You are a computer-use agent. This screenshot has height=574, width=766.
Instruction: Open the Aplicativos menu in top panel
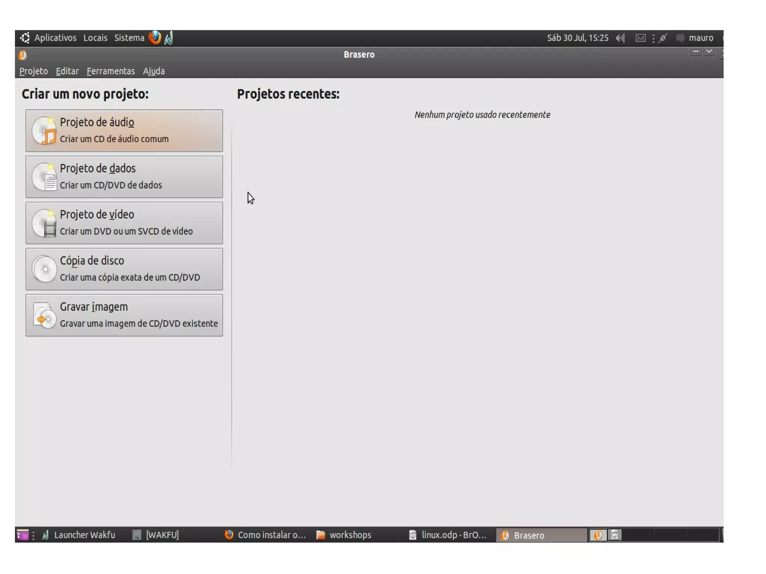click(55, 38)
